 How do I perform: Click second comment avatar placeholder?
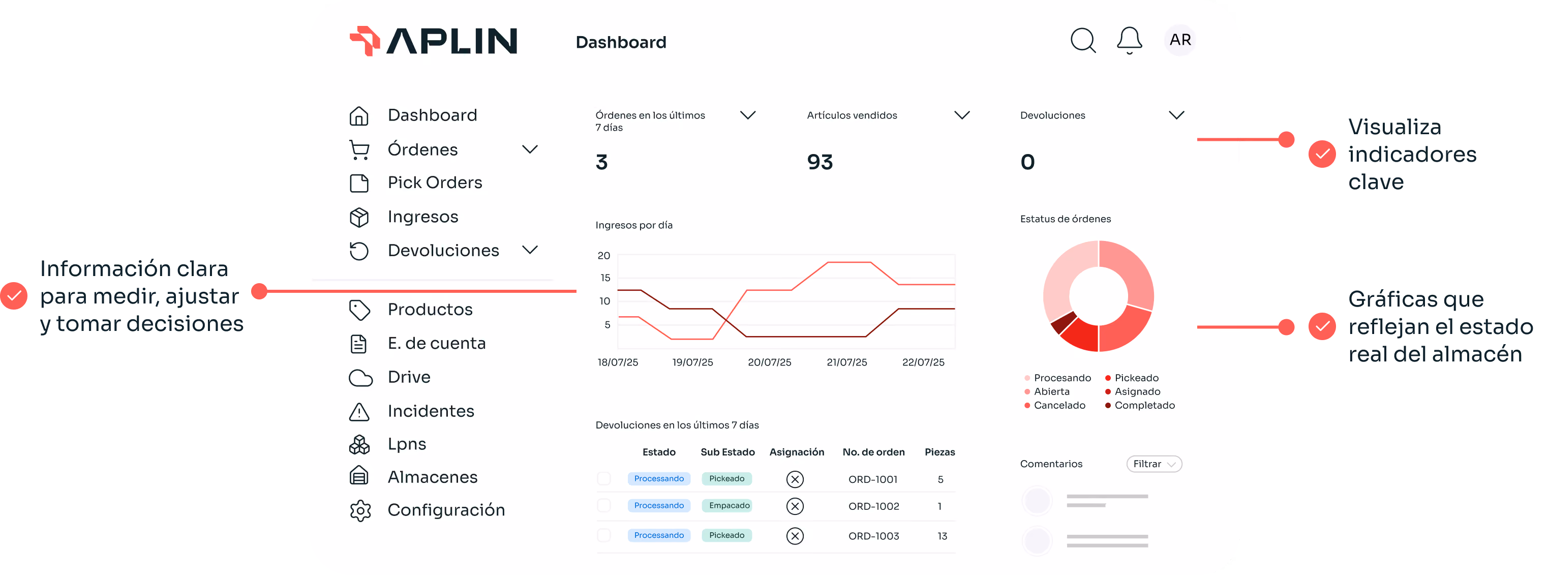click(x=1037, y=541)
